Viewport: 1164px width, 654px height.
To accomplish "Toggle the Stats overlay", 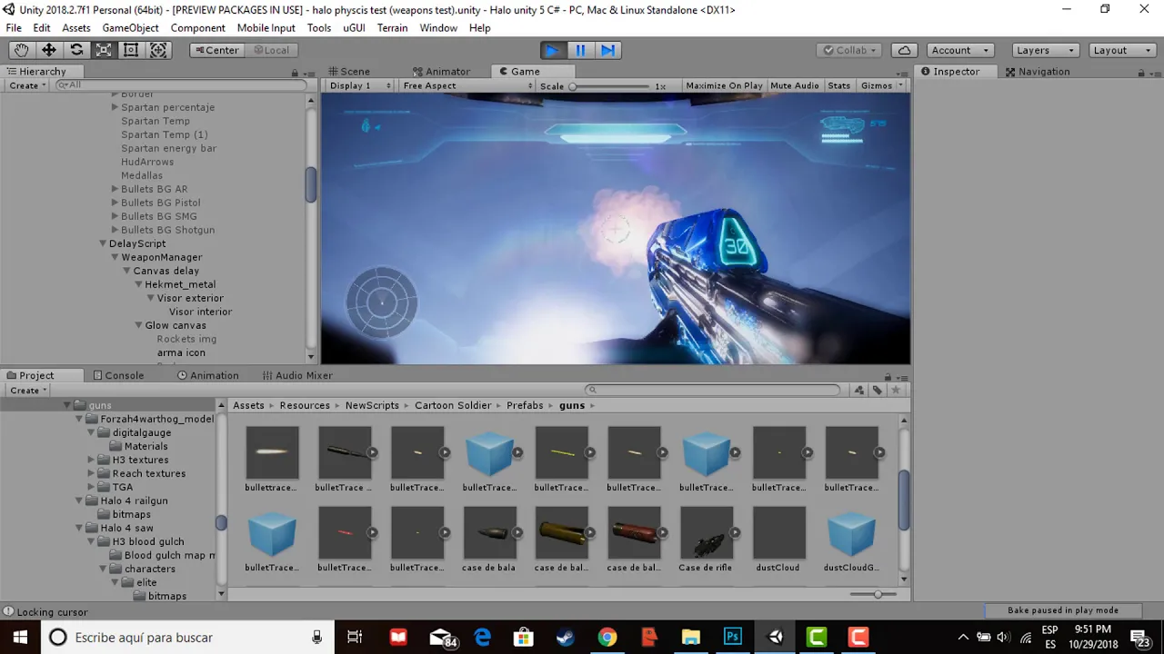I will pyautogui.click(x=839, y=85).
